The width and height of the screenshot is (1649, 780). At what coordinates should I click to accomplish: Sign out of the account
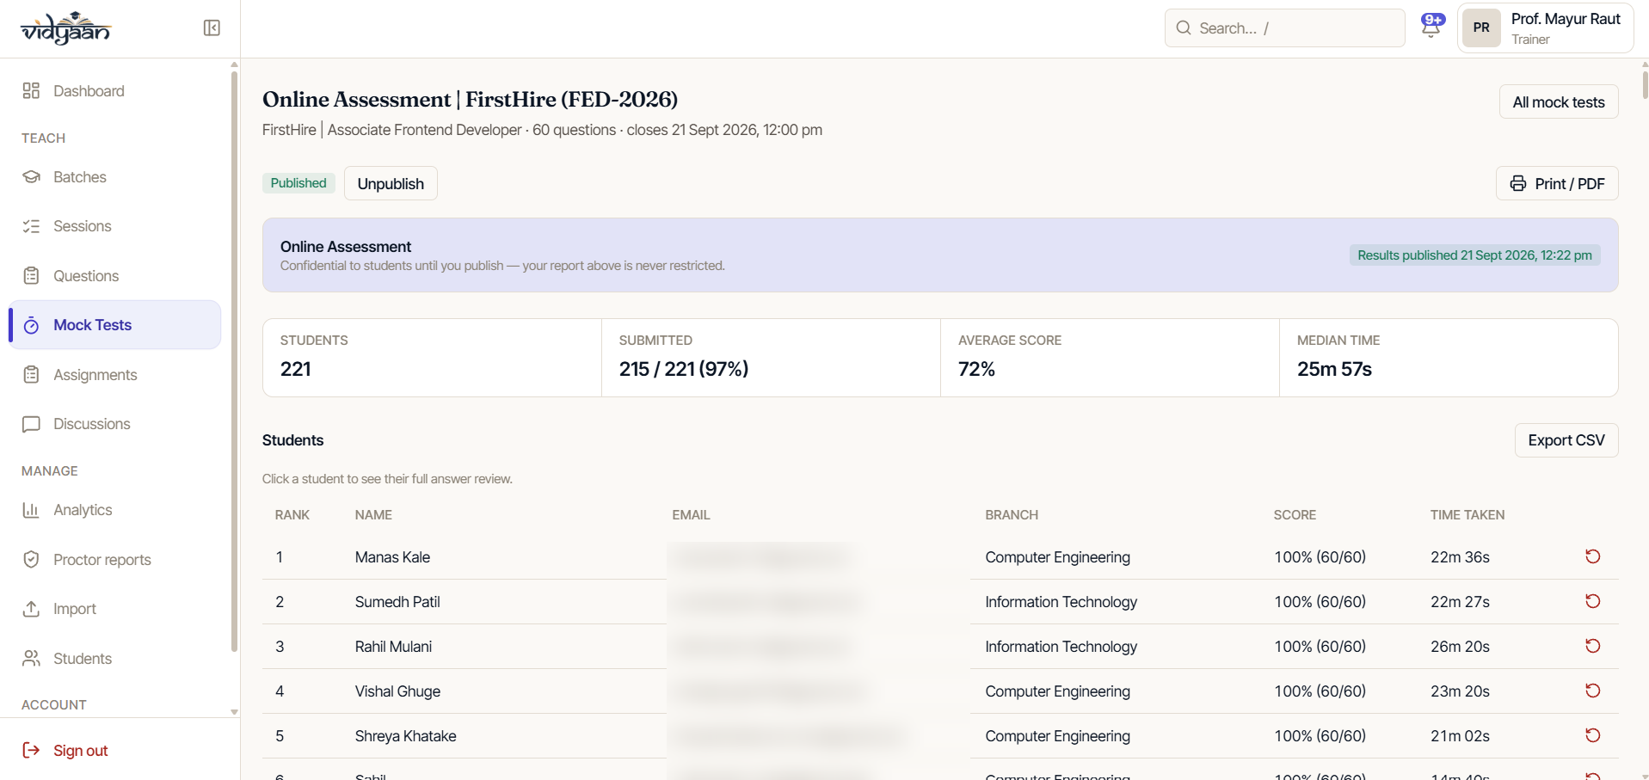point(65,751)
